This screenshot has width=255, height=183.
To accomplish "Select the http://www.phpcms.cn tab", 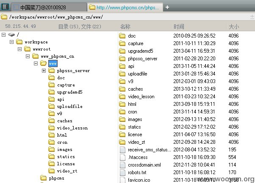I will (x=125, y=8).
